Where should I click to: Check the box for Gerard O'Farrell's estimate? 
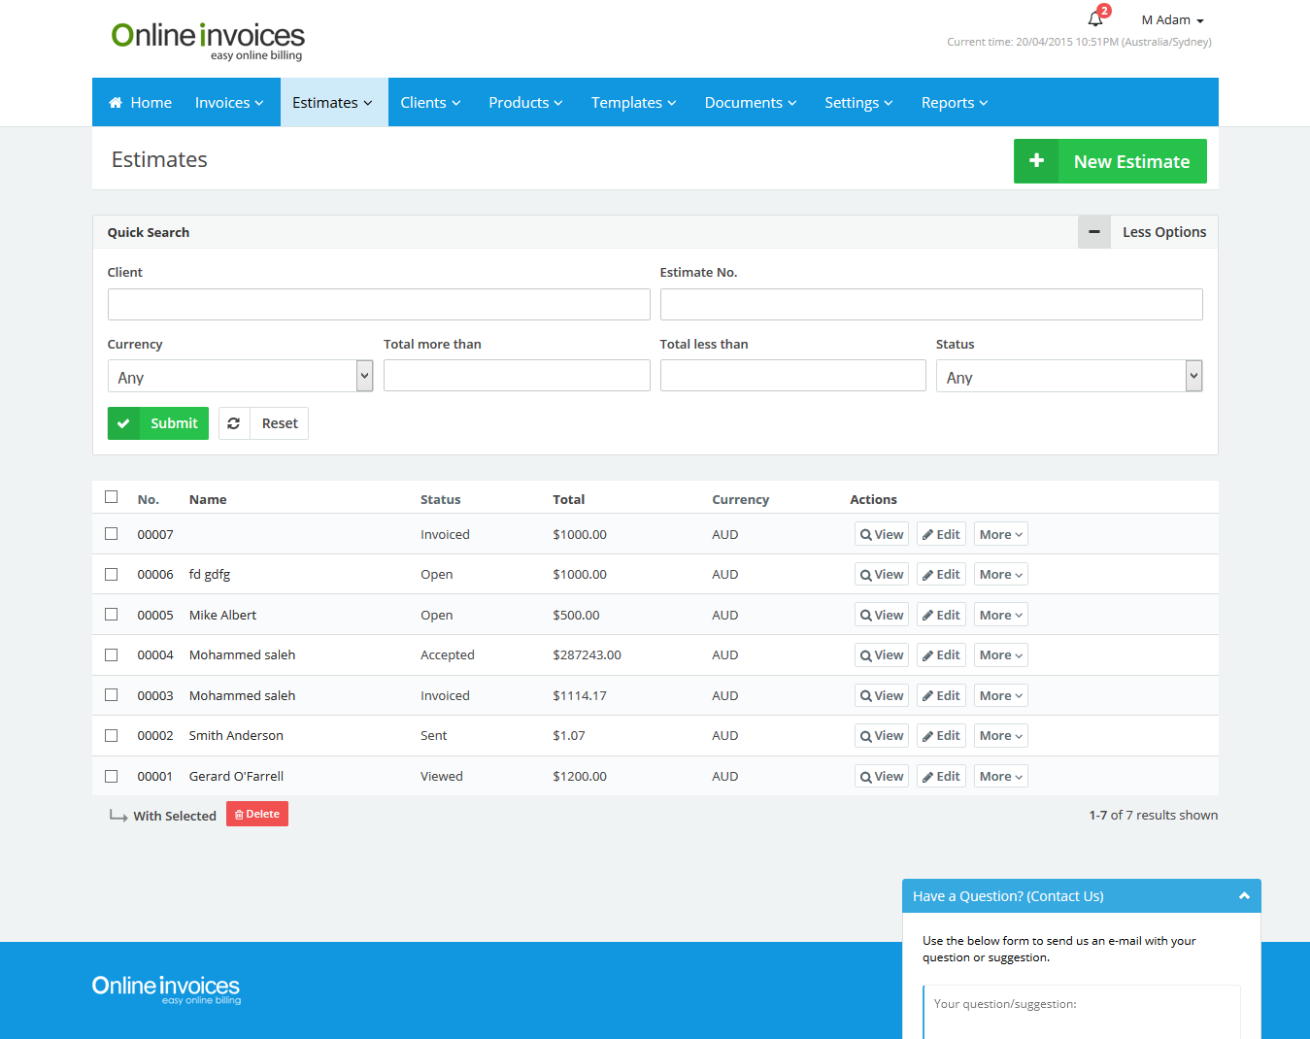click(112, 776)
